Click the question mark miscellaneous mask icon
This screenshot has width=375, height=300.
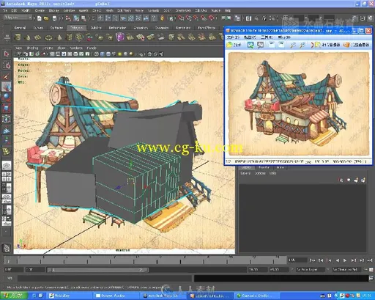tap(154, 18)
